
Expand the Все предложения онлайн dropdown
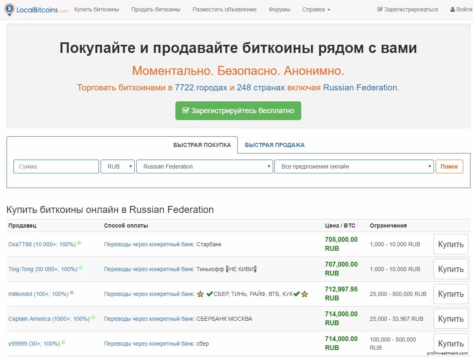click(x=354, y=166)
